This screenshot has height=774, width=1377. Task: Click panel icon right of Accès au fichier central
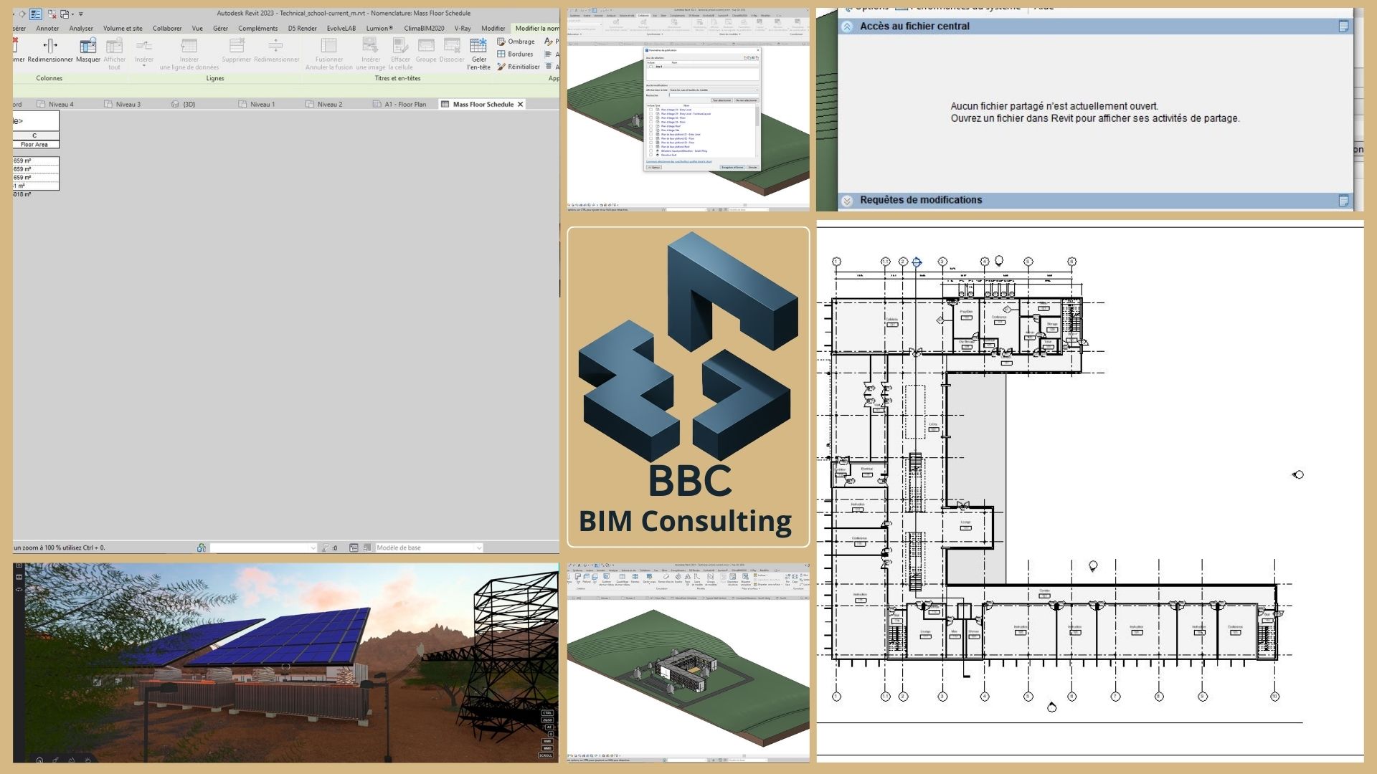point(1343,27)
